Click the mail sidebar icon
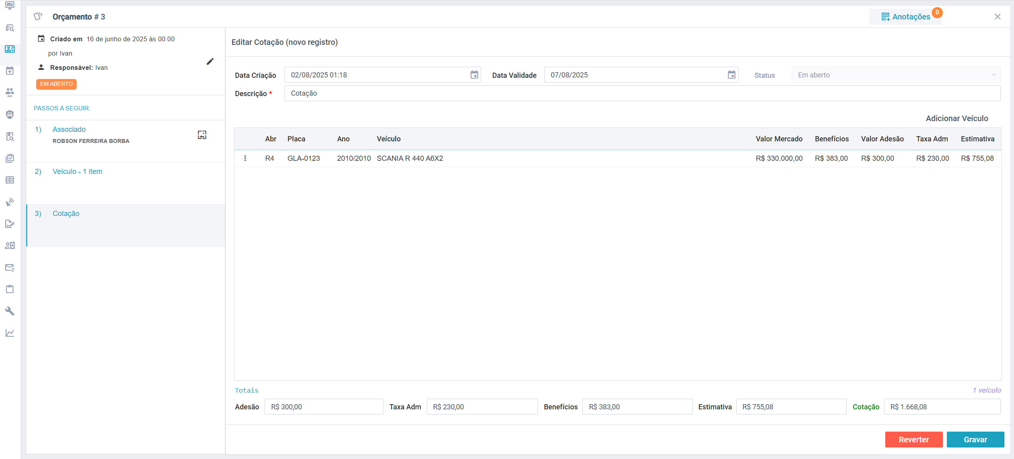Viewport: 1014px width, 459px height. coord(10,268)
